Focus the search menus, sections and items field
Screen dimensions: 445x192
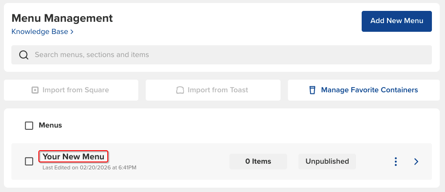point(218,55)
